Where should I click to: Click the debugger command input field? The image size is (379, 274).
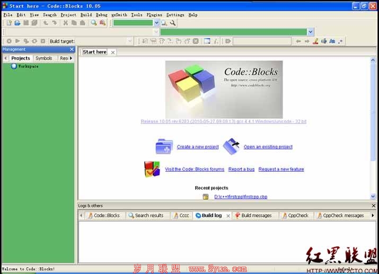click(x=262, y=41)
